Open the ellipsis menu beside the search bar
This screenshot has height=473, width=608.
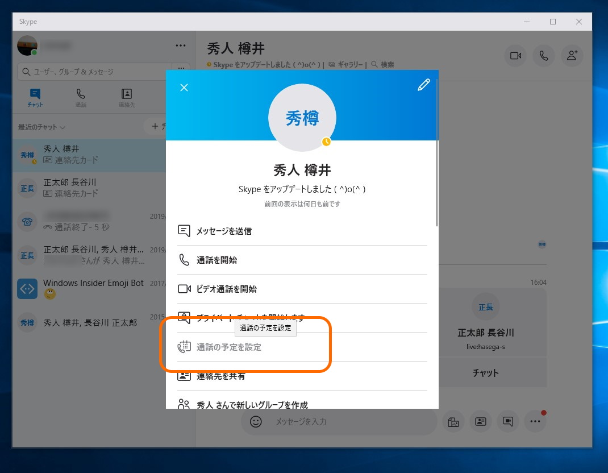pyautogui.click(x=181, y=68)
